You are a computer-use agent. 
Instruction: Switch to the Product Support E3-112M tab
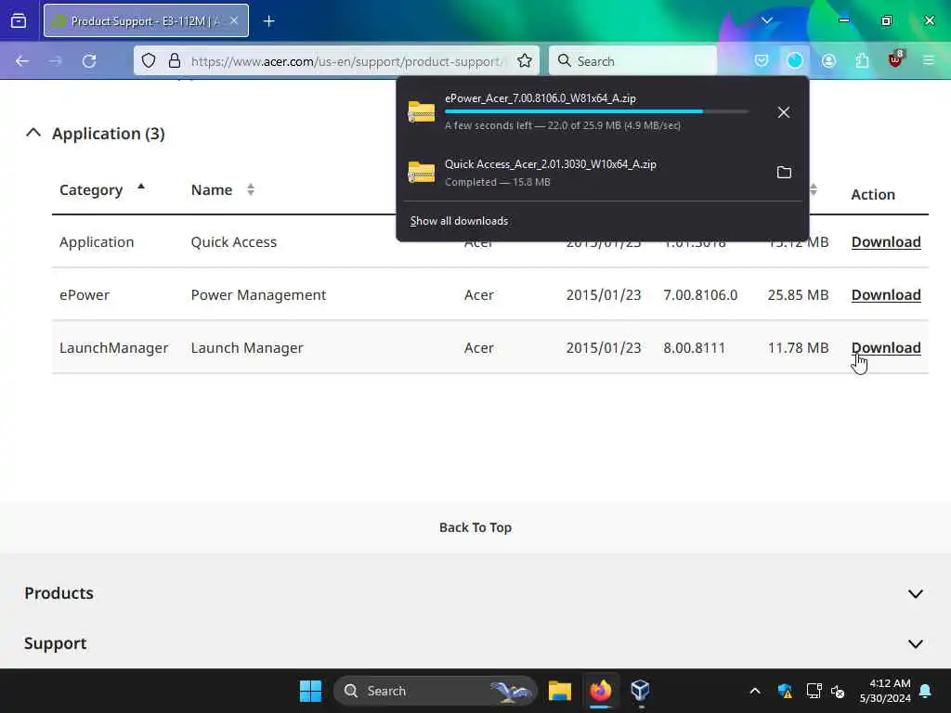click(146, 21)
